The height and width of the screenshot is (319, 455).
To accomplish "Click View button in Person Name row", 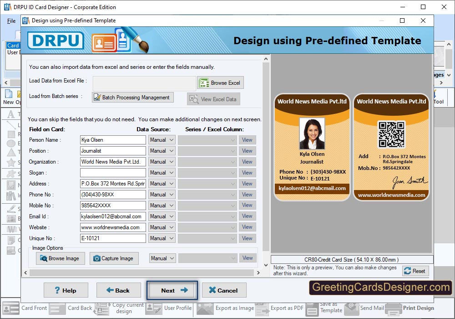I will 247,140.
